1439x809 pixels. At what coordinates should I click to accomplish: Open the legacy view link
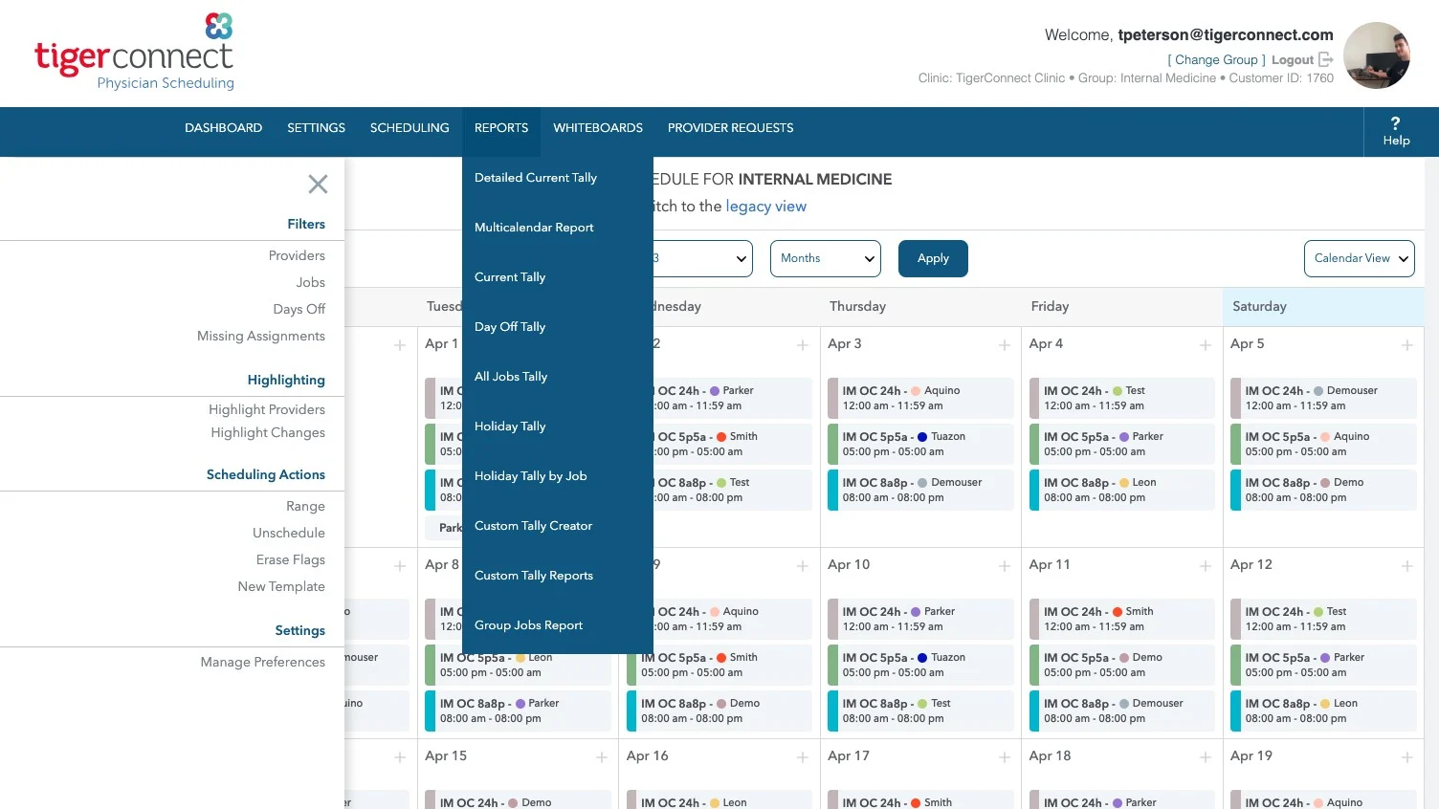[765, 207]
